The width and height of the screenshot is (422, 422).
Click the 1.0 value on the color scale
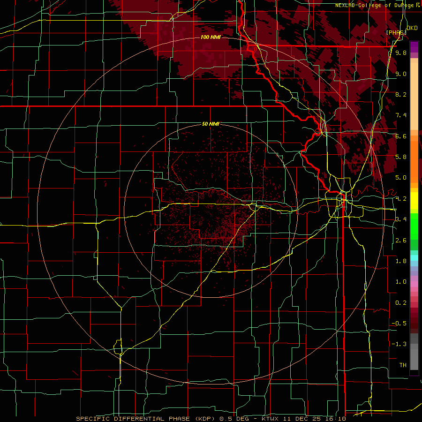point(401,282)
